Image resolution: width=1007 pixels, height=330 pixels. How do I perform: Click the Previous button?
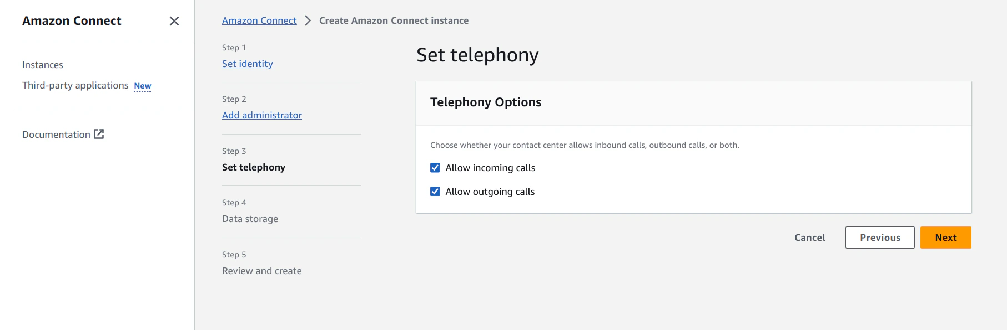point(880,237)
